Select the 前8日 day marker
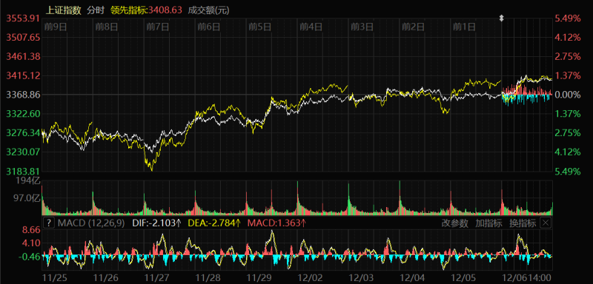Image resolution: width=593 pixels, height=284 pixels. [x=107, y=27]
